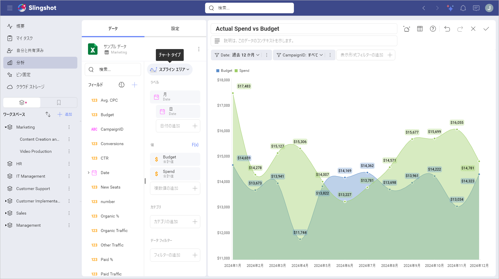Viewport: 499px width, 279px height.
Task: Select the 設定 tab
Action: 175,29
